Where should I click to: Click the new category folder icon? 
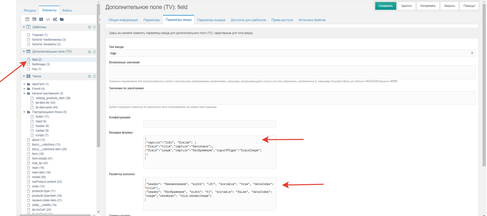point(62,19)
